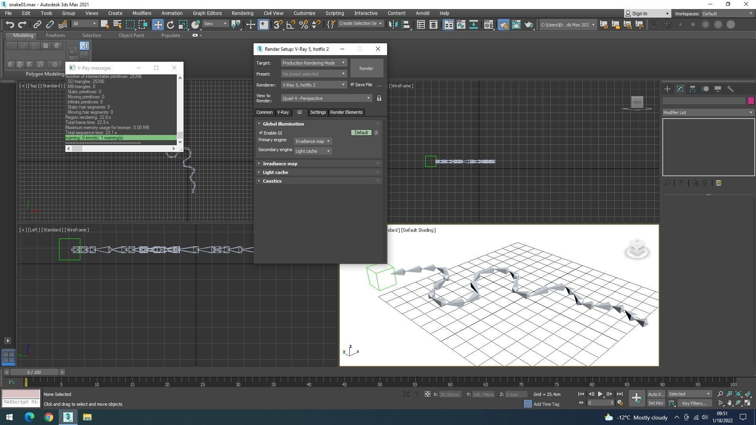Expand the Irradiance map rollout

[x=318, y=164]
